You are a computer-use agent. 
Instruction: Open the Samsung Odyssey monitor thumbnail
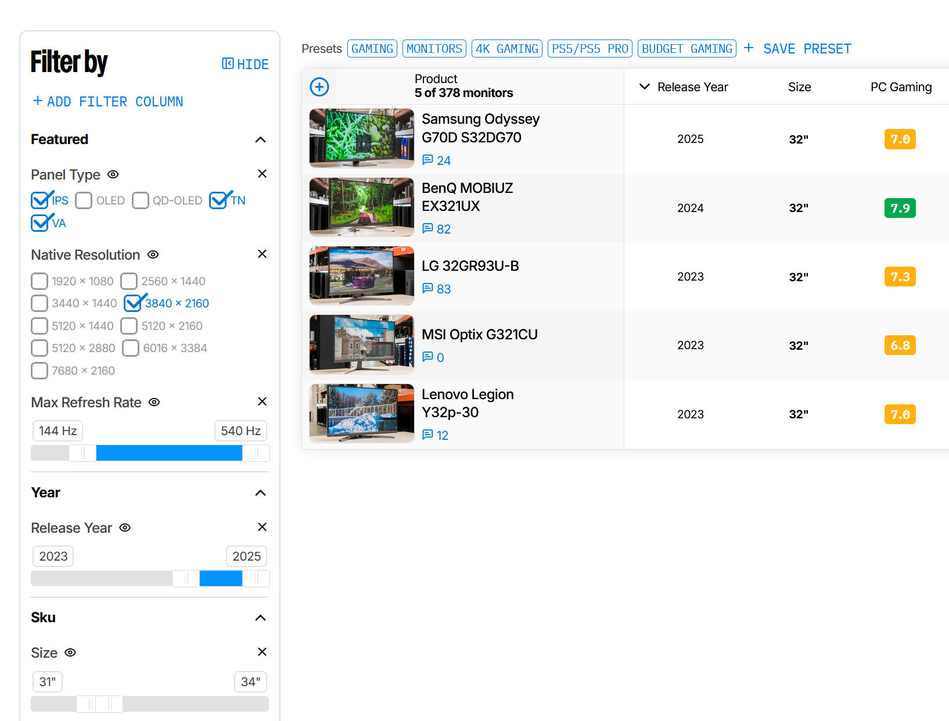pos(362,138)
